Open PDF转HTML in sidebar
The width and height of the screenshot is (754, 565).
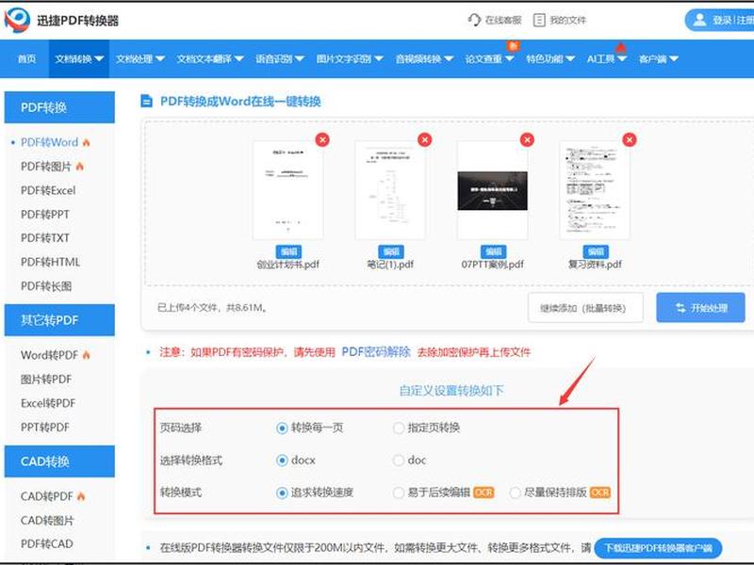50,263
